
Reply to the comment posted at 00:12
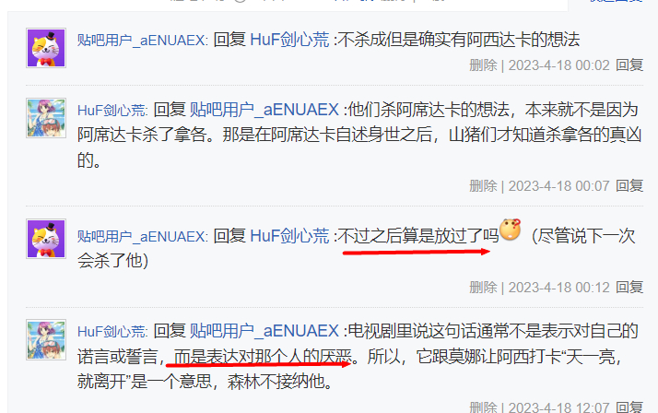(x=629, y=287)
